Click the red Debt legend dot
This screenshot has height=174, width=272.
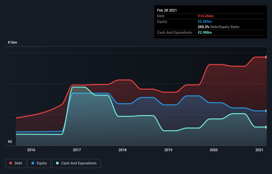[11, 163]
